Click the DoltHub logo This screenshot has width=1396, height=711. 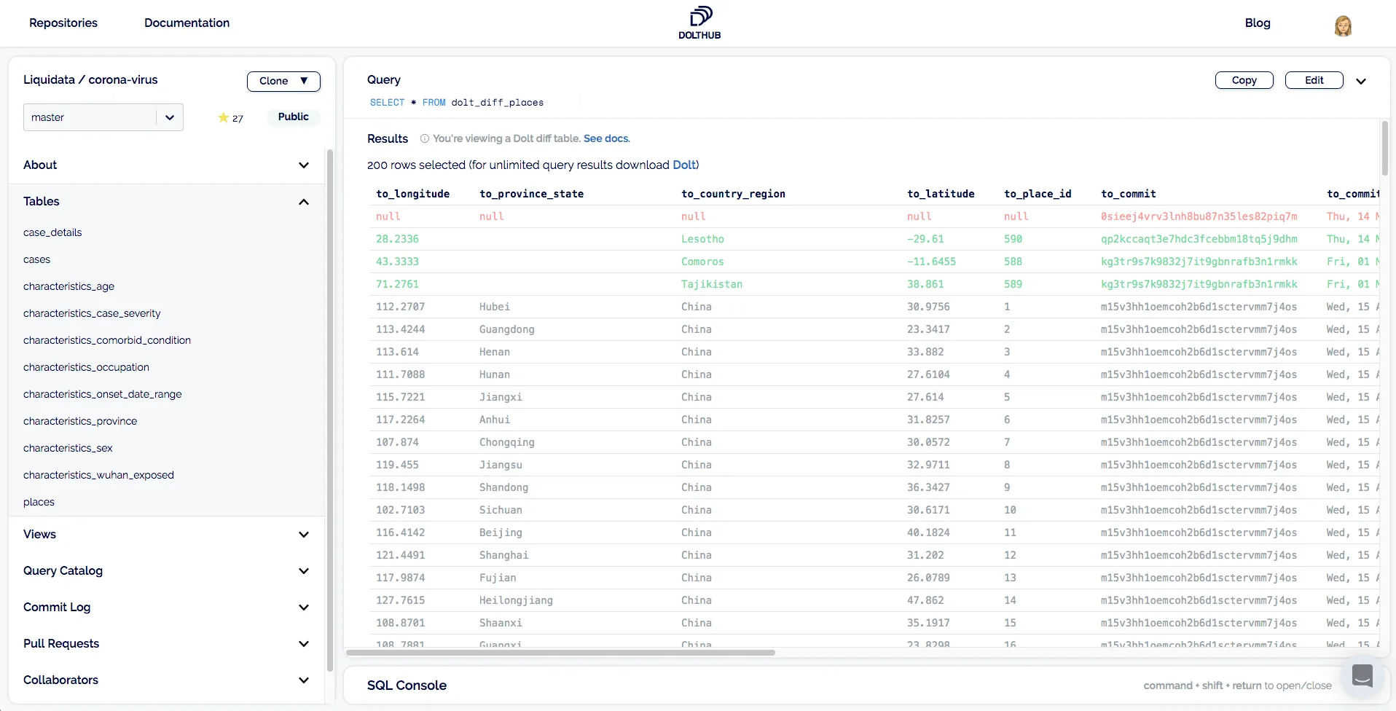(x=699, y=23)
